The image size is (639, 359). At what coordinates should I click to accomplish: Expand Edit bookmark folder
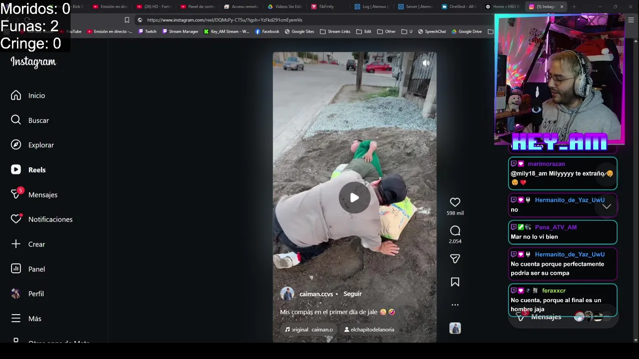coord(363,31)
